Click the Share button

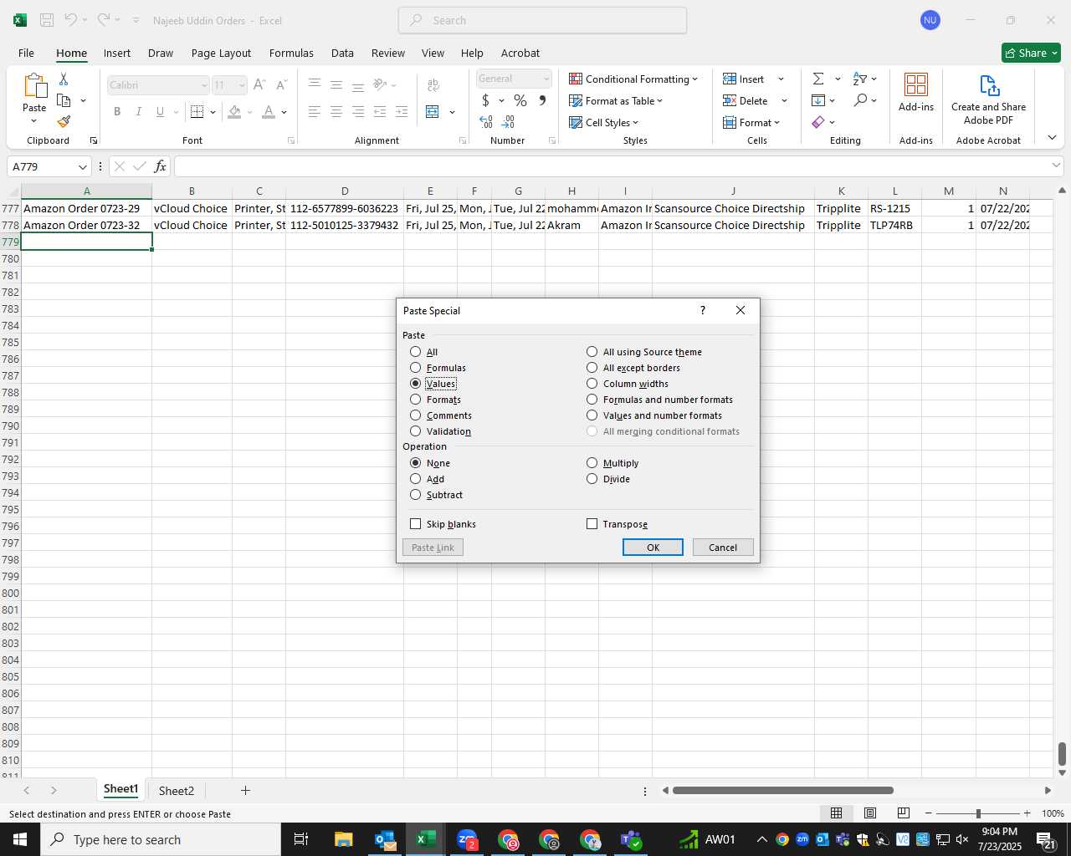[x=1031, y=53]
